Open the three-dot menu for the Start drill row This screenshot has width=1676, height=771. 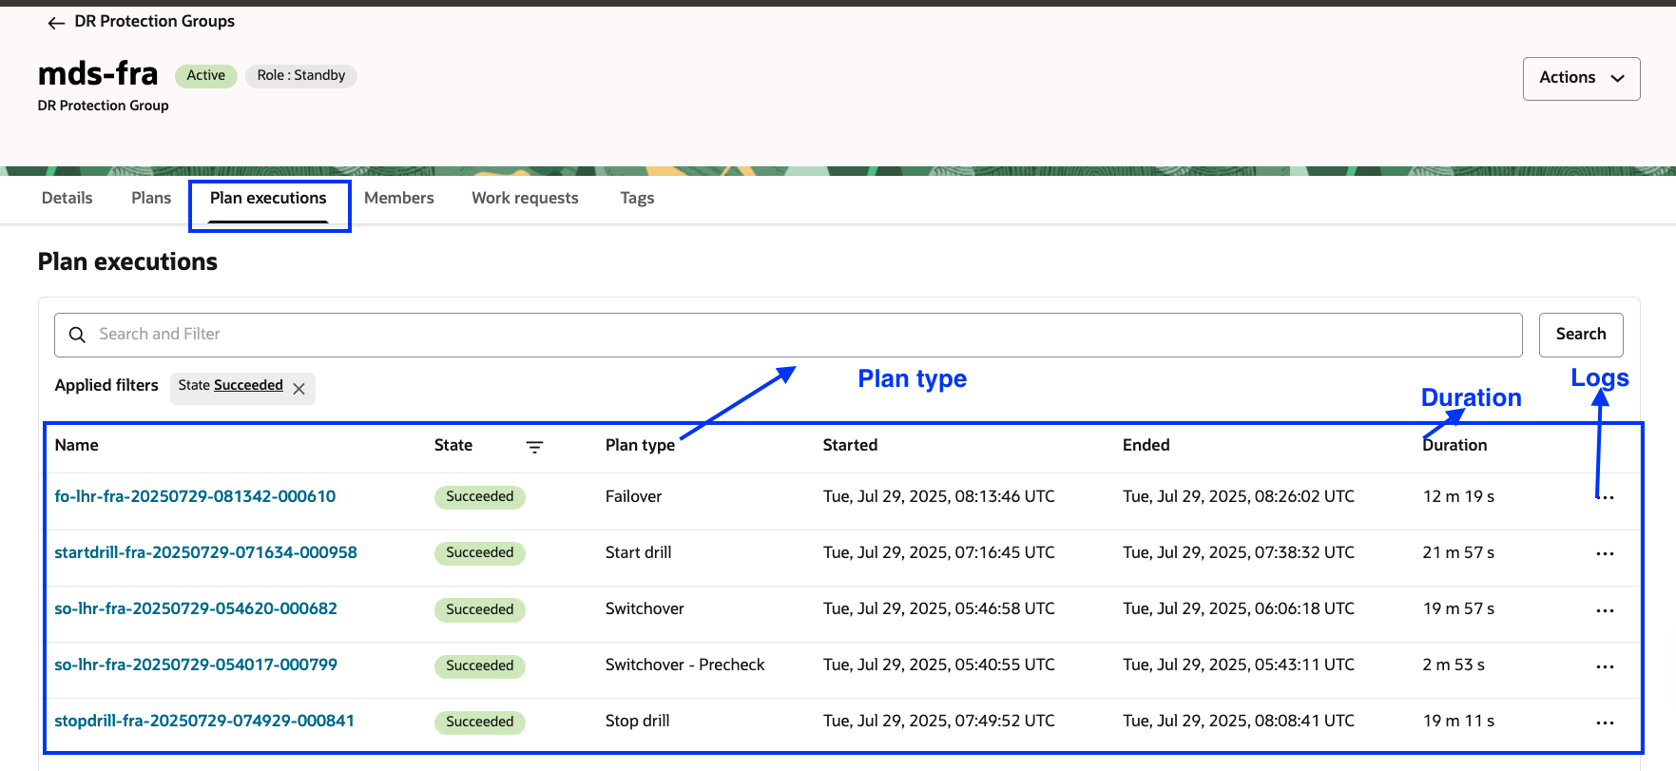point(1605,554)
